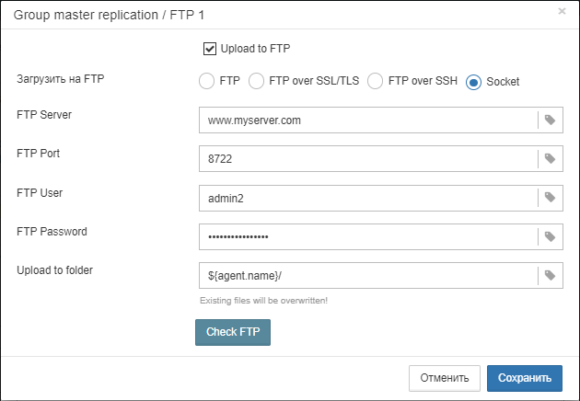The height and width of the screenshot is (401, 580).
Task: Click into the FTP Port field showing 8722
Action: (x=368, y=158)
